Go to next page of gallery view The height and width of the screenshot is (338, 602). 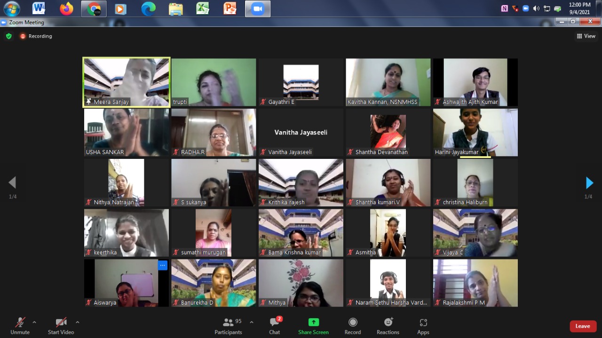[589, 183]
